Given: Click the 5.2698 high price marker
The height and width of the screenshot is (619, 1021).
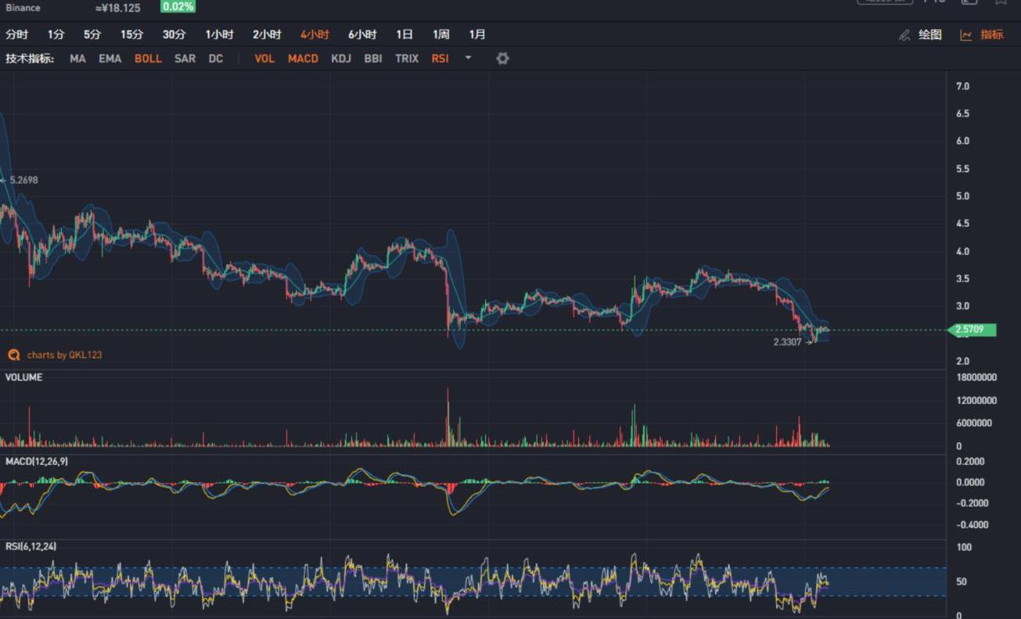Looking at the screenshot, I should [23, 180].
